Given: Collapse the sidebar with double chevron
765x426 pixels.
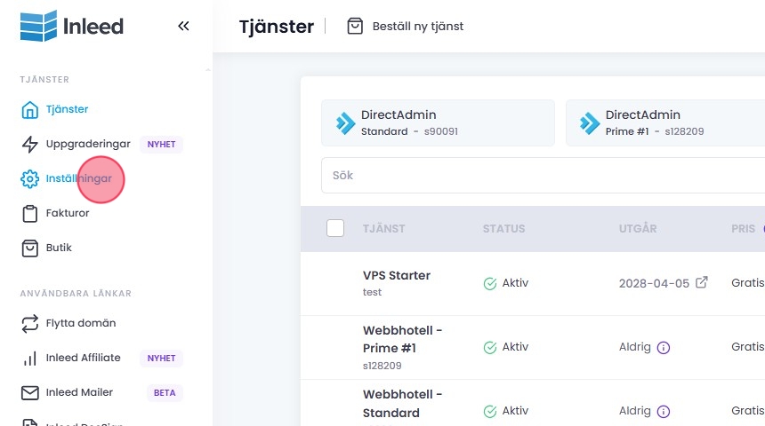Looking at the screenshot, I should pyautogui.click(x=183, y=27).
